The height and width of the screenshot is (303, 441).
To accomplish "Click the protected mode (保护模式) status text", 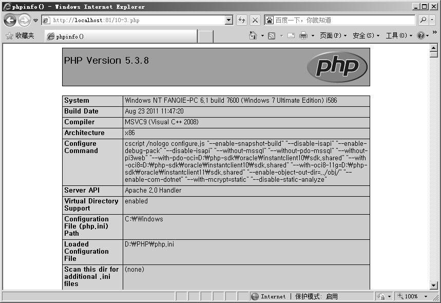I will click(316, 296).
